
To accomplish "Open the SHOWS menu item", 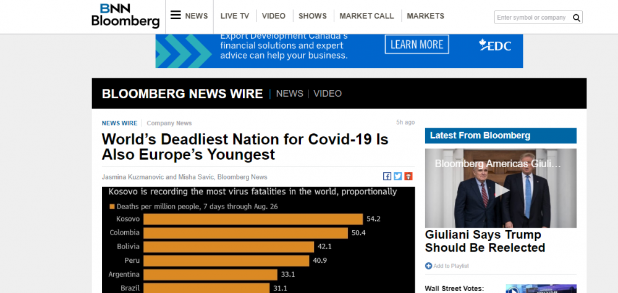I will click(313, 16).
